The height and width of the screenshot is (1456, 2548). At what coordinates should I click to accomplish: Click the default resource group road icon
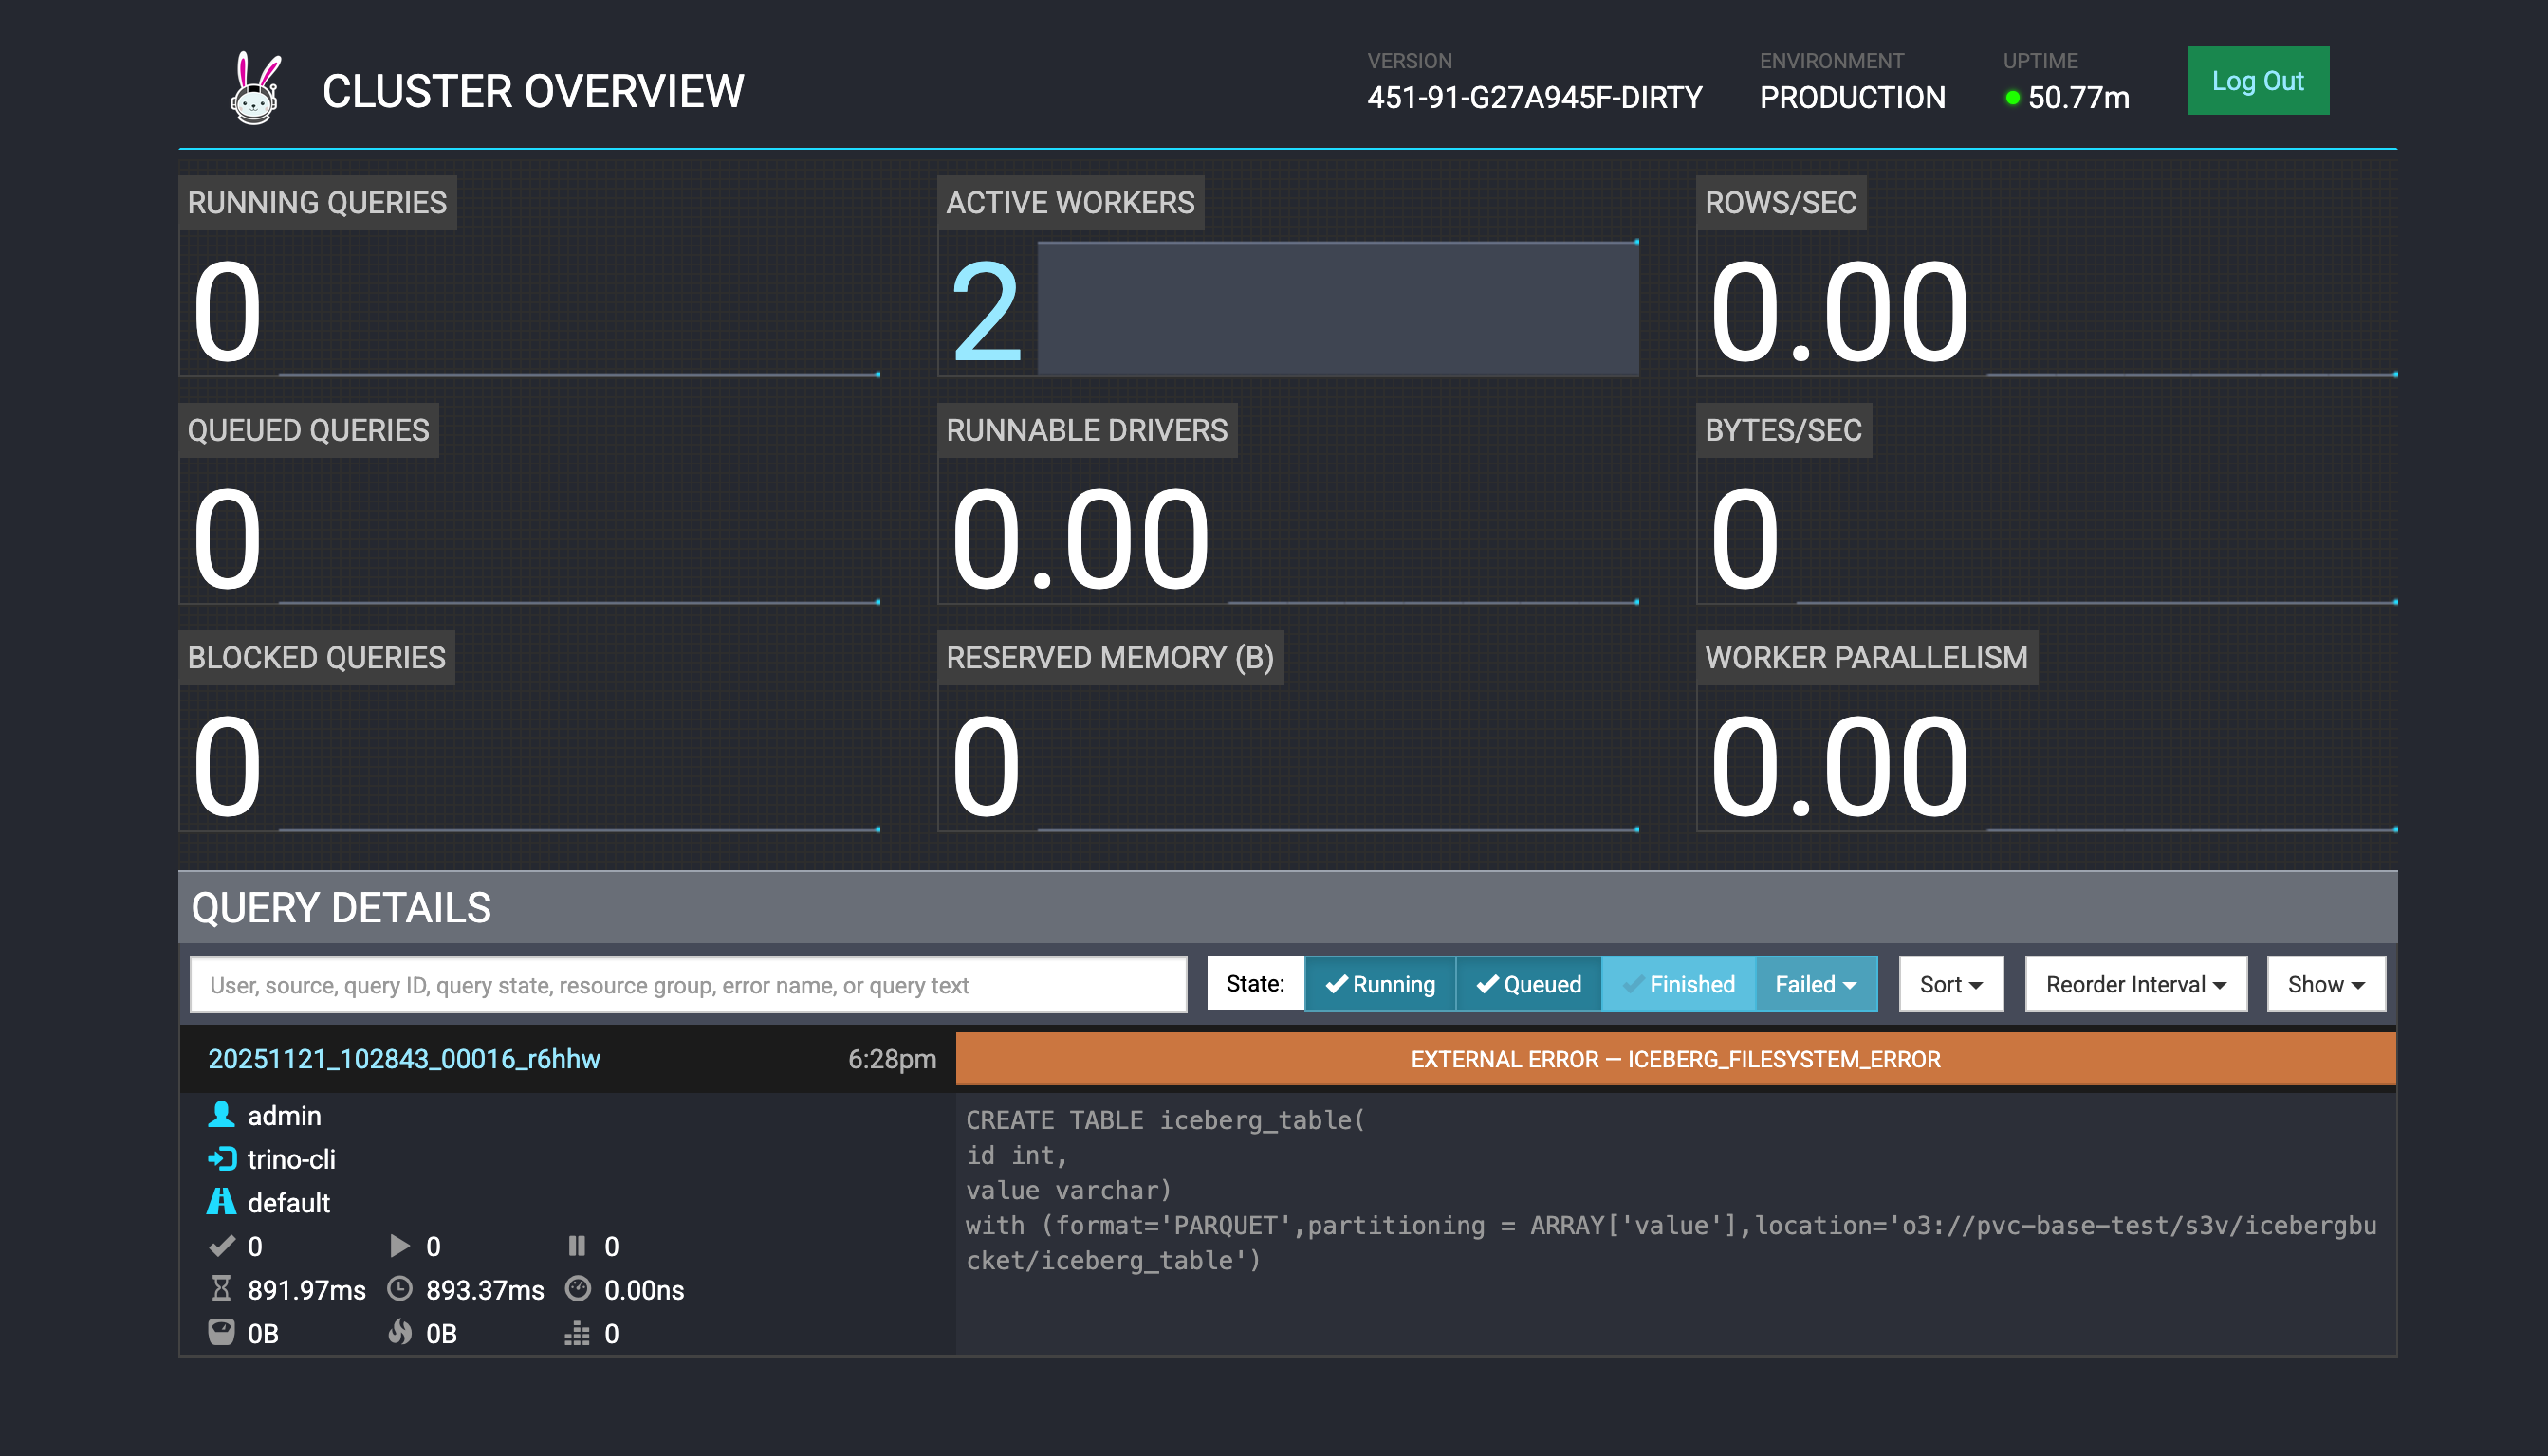pyautogui.click(x=221, y=1202)
